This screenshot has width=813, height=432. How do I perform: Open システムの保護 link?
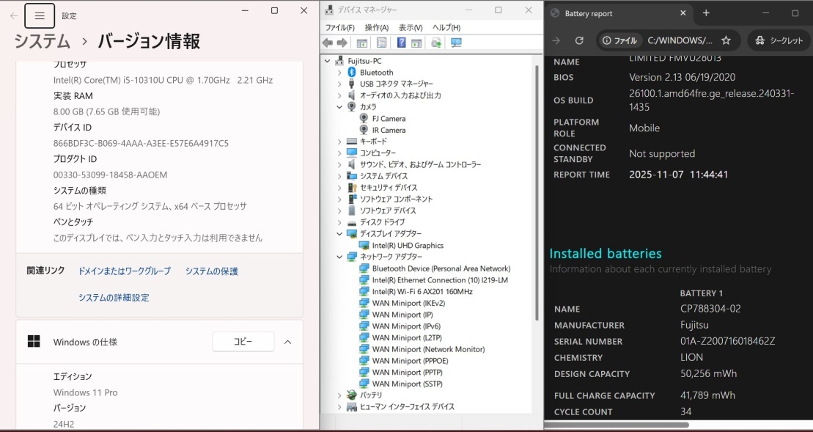(212, 271)
